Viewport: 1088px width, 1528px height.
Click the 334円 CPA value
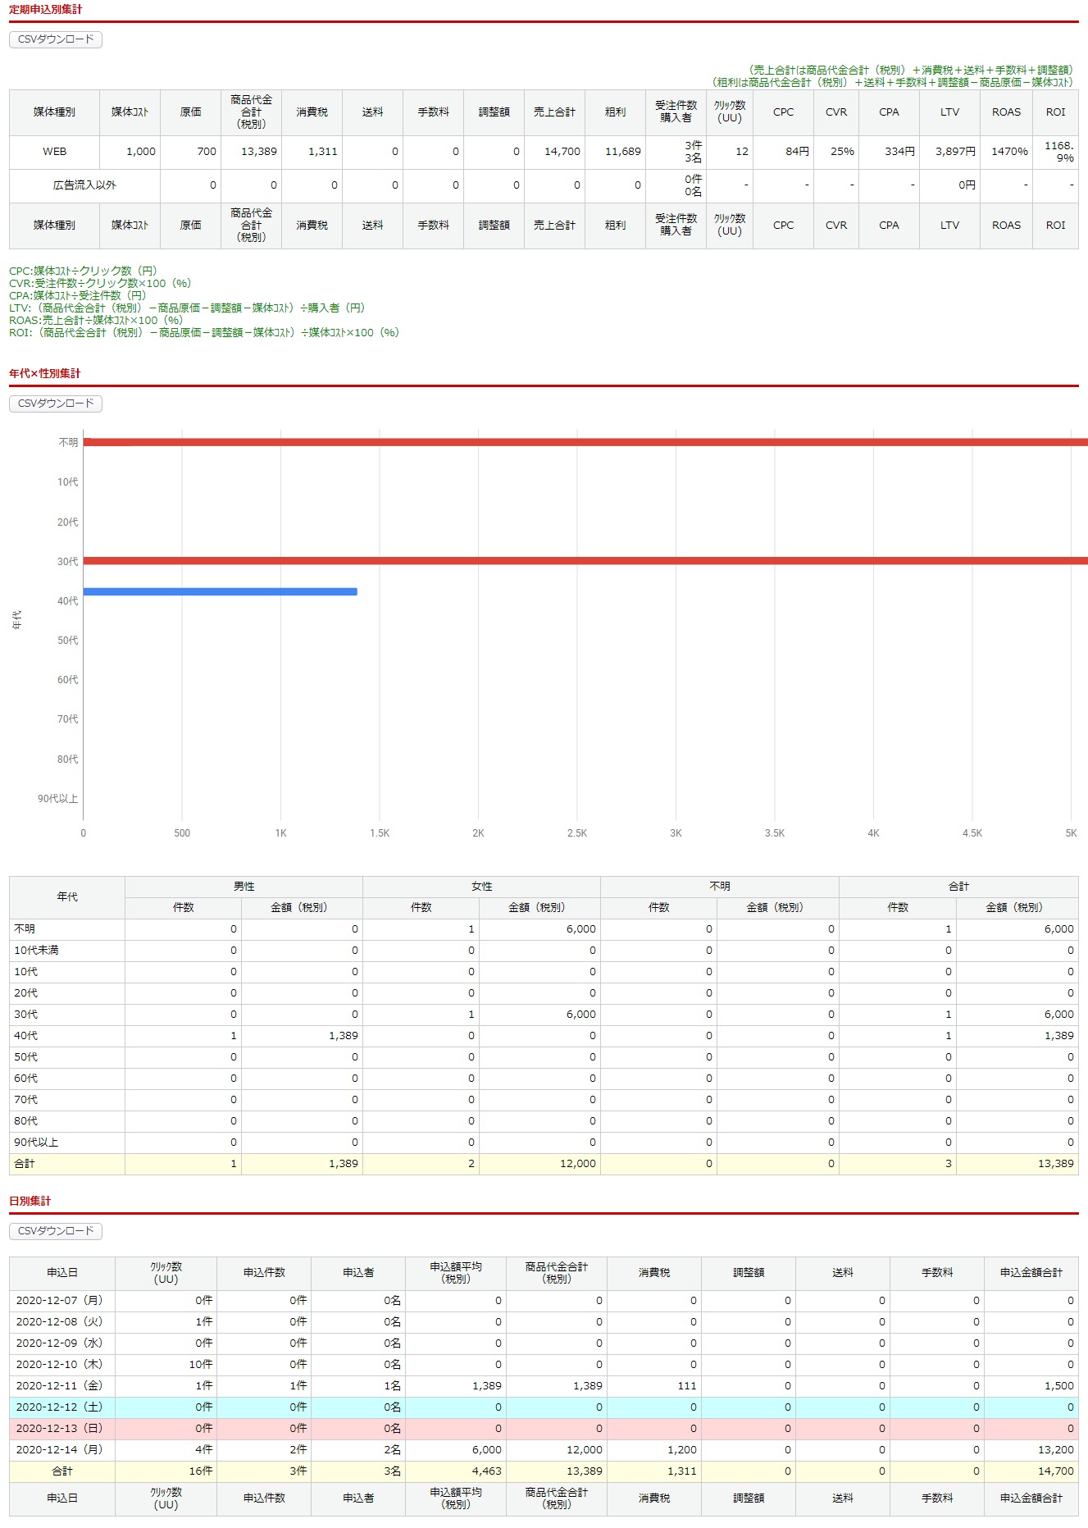click(899, 152)
